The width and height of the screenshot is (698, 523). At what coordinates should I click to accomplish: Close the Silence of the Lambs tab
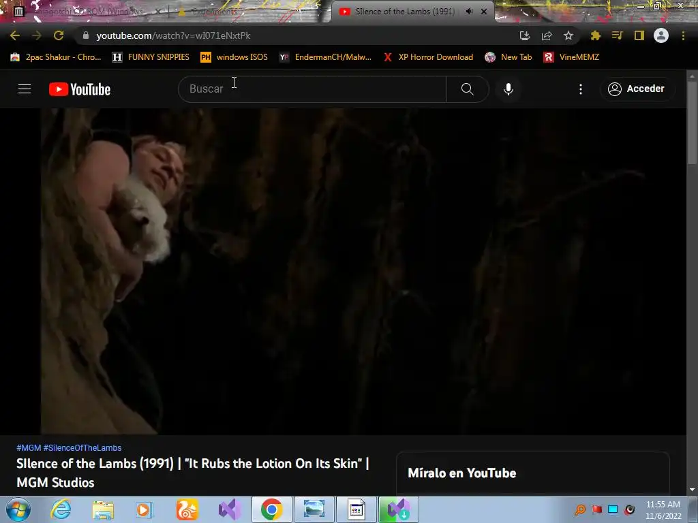484,12
